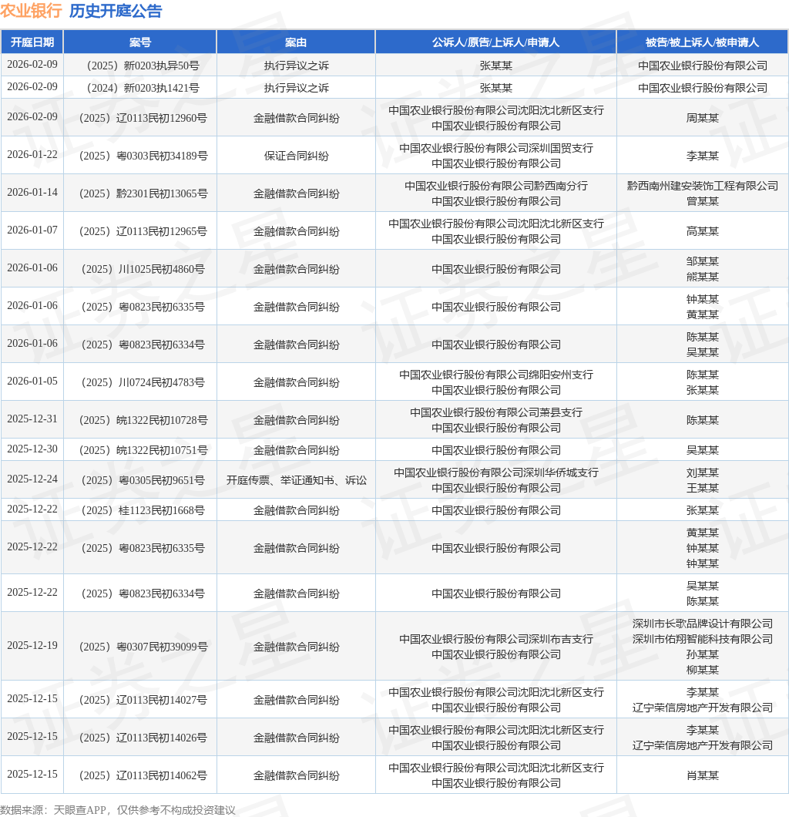Click the date 2025-12-19

[x=32, y=645]
